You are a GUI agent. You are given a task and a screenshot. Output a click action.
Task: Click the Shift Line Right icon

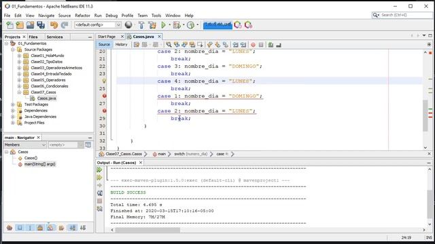243,45
